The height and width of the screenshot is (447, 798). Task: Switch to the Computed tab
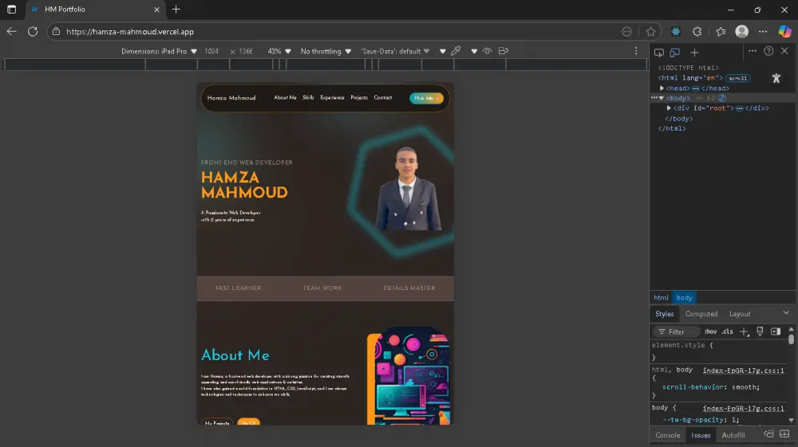(701, 314)
